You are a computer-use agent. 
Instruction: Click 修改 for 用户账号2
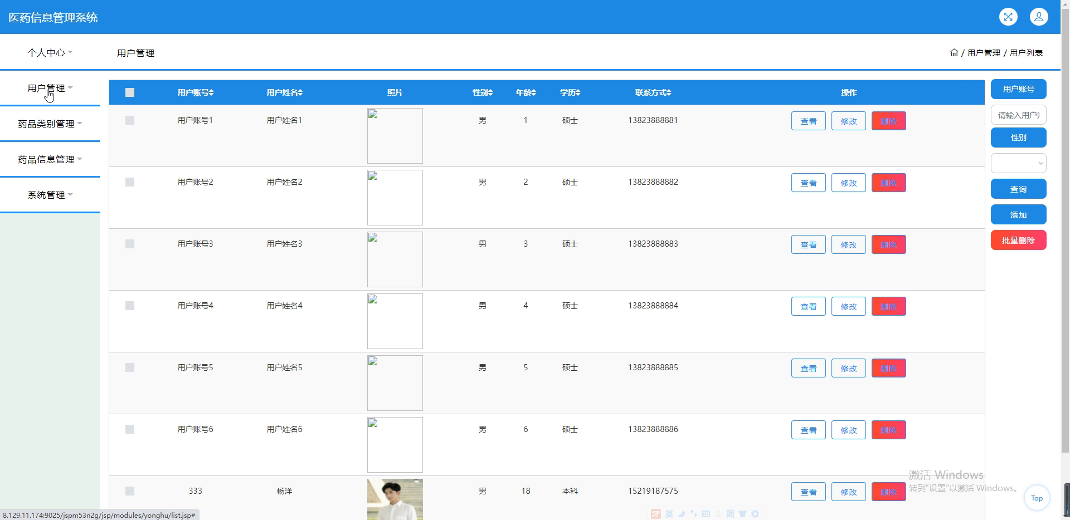849,183
